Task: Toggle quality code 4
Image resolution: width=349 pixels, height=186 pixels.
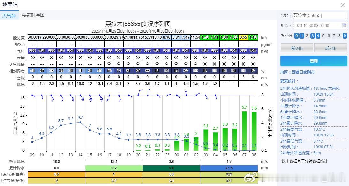Action: [318, 35]
